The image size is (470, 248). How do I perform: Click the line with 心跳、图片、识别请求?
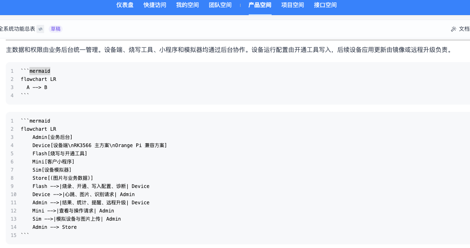(83, 194)
